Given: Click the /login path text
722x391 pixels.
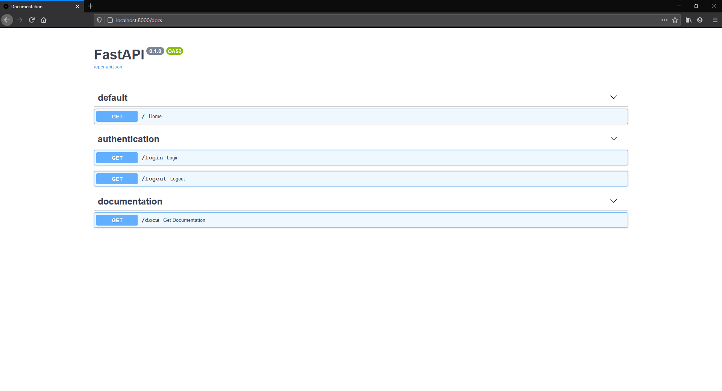Looking at the screenshot, I should pyautogui.click(x=152, y=158).
